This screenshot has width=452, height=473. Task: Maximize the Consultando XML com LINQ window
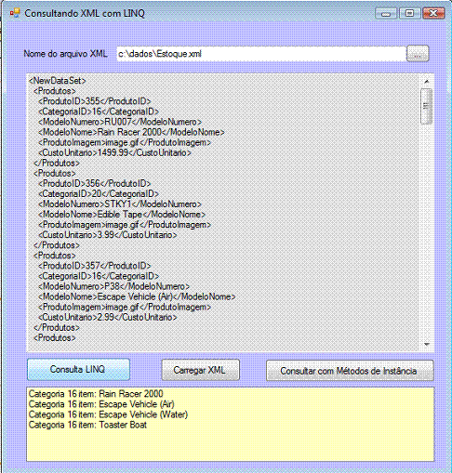coord(409,13)
